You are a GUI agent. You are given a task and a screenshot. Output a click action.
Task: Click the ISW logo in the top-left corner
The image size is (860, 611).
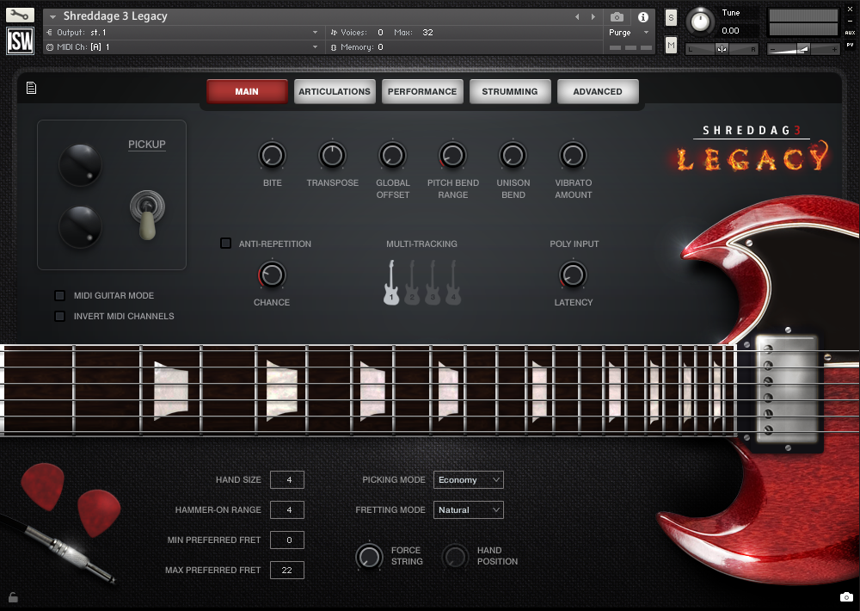click(19, 40)
